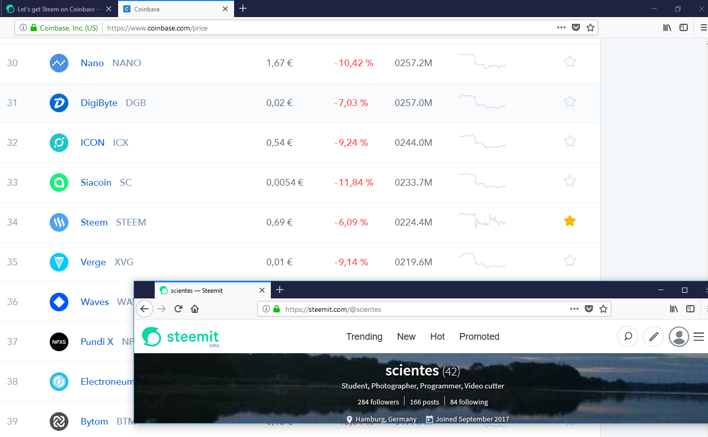Reload the Steemit page
This screenshot has width=708, height=437.
tap(178, 309)
